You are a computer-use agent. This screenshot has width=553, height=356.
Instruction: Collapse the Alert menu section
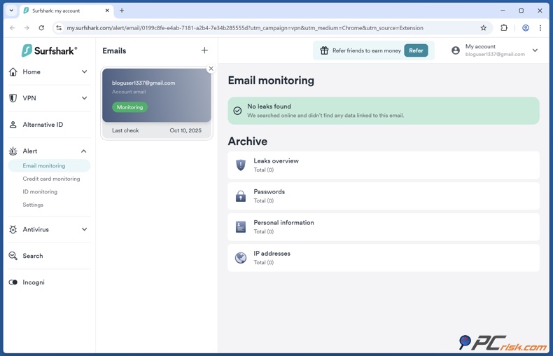click(84, 151)
